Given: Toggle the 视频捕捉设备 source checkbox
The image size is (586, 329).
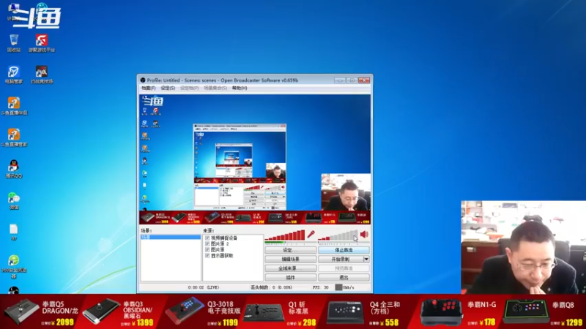Looking at the screenshot, I should click(207, 238).
